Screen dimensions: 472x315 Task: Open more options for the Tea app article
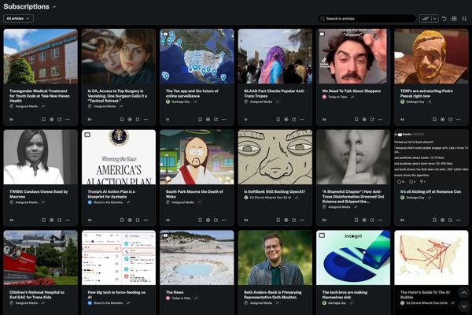pos(224,120)
